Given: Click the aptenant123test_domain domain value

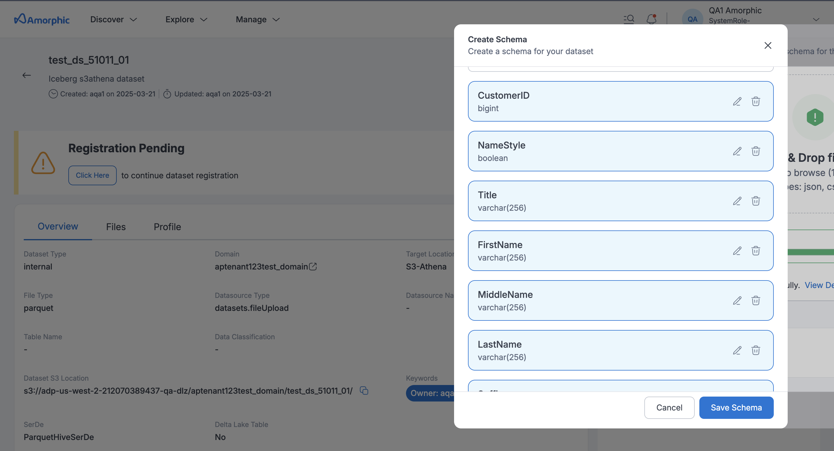Looking at the screenshot, I should (x=261, y=267).
